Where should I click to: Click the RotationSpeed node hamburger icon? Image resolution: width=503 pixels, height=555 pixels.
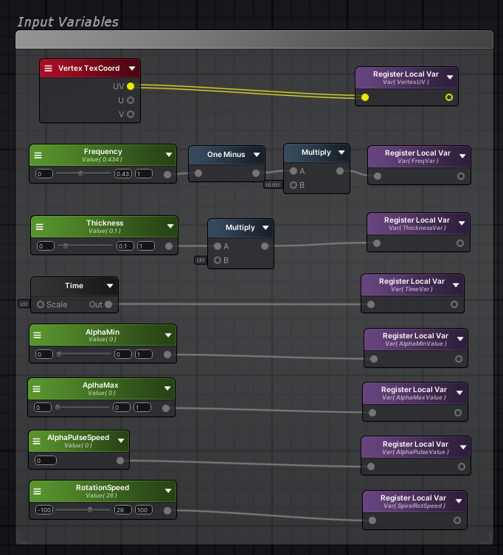tap(38, 491)
